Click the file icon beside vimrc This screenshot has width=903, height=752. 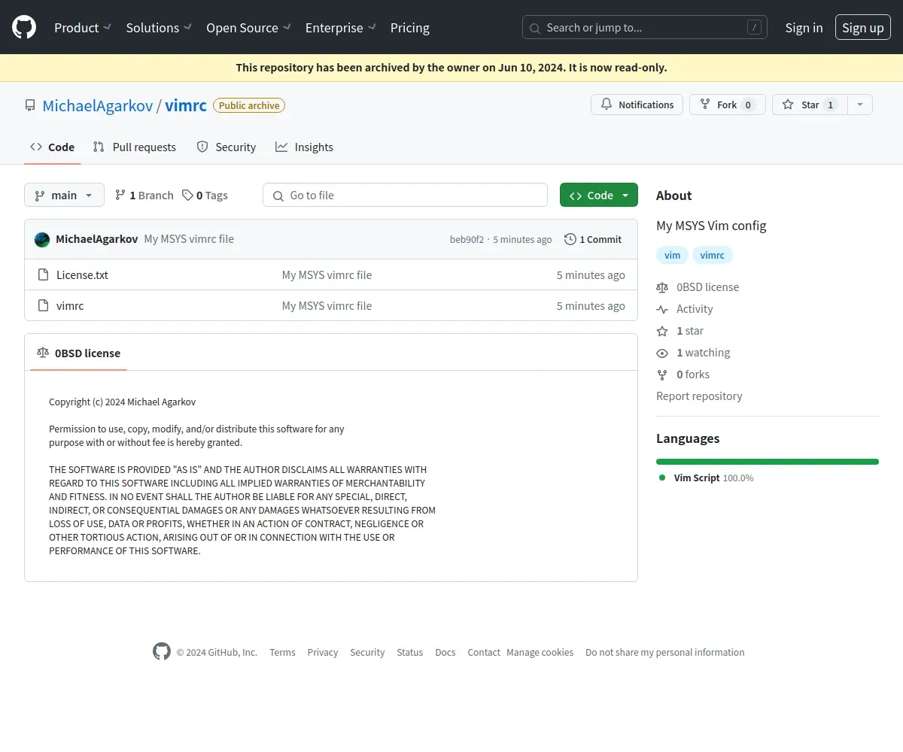point(44,306)
